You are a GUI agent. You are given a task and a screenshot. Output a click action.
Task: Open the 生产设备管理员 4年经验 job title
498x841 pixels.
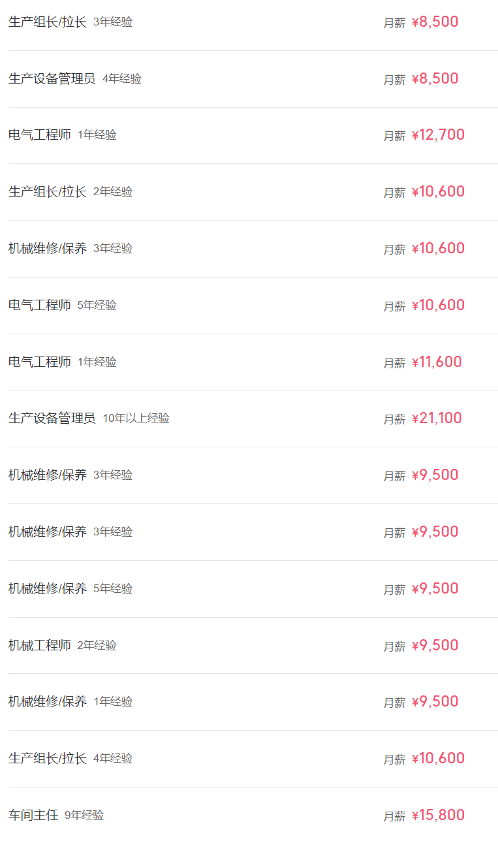[x=52, y=79]
